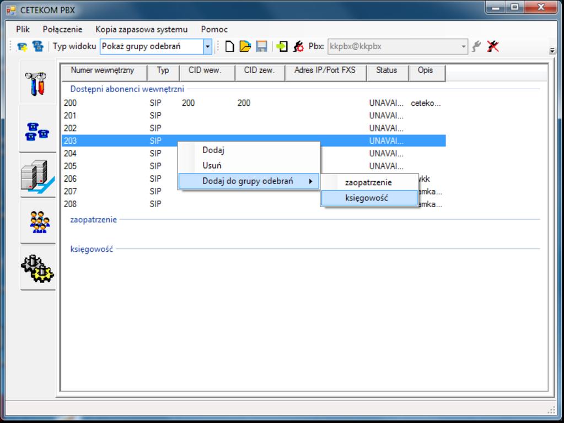Click the green arrow import icon
564x423 pixels.
pyautogui.click(x=282, y=46)
